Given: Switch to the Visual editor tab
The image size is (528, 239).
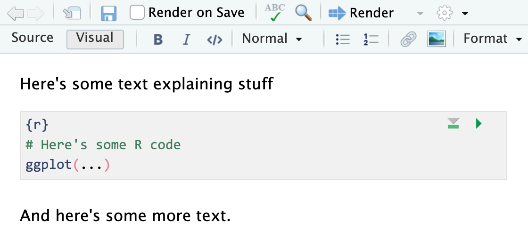Looking at the screenshot, I should [95, 39].
